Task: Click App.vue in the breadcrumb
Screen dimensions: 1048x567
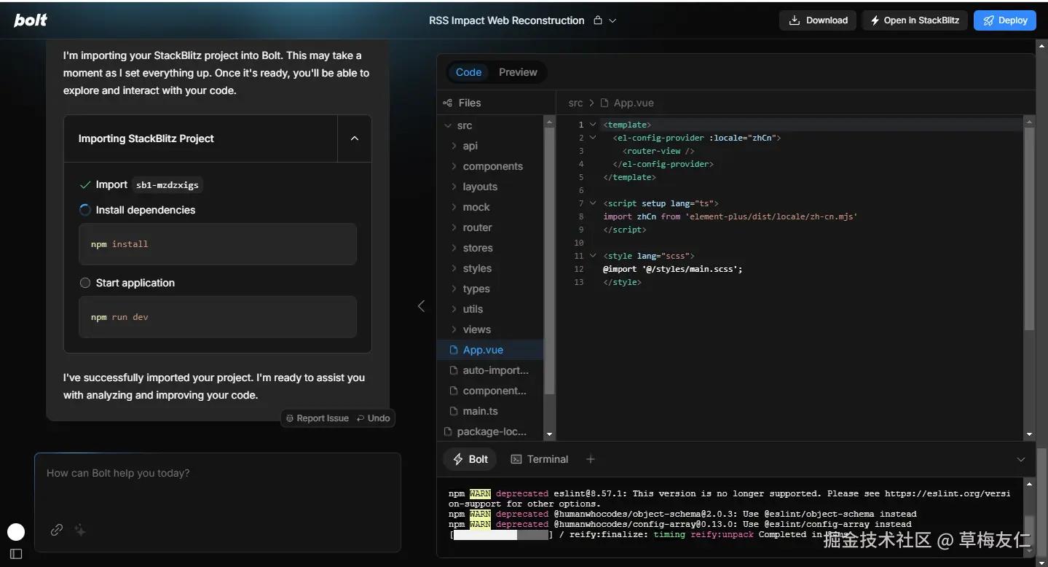Action: click(634, 103)
